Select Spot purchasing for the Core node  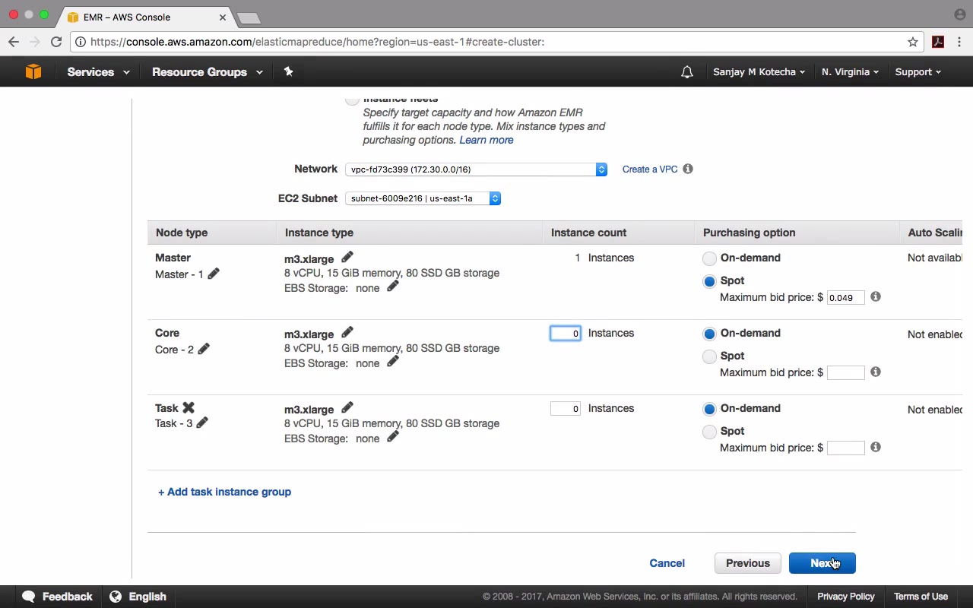coord(709,356)
